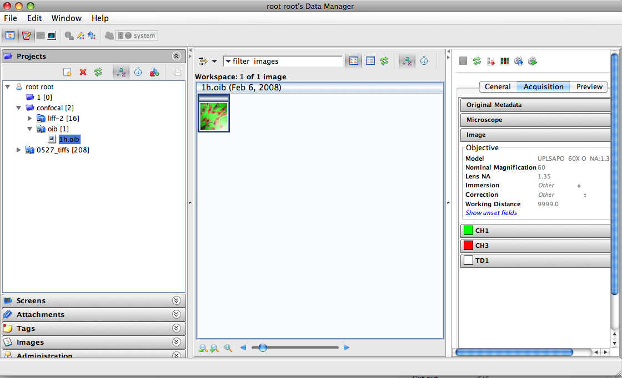This screenshot has width=622, height=378.
Task: Click the split view figure grid icon
Action: click(504, 61)
